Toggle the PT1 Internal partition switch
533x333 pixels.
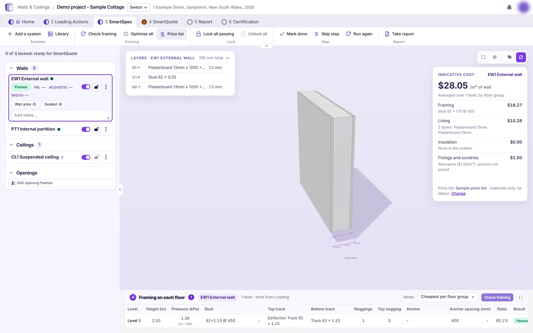tap(86, 129)
